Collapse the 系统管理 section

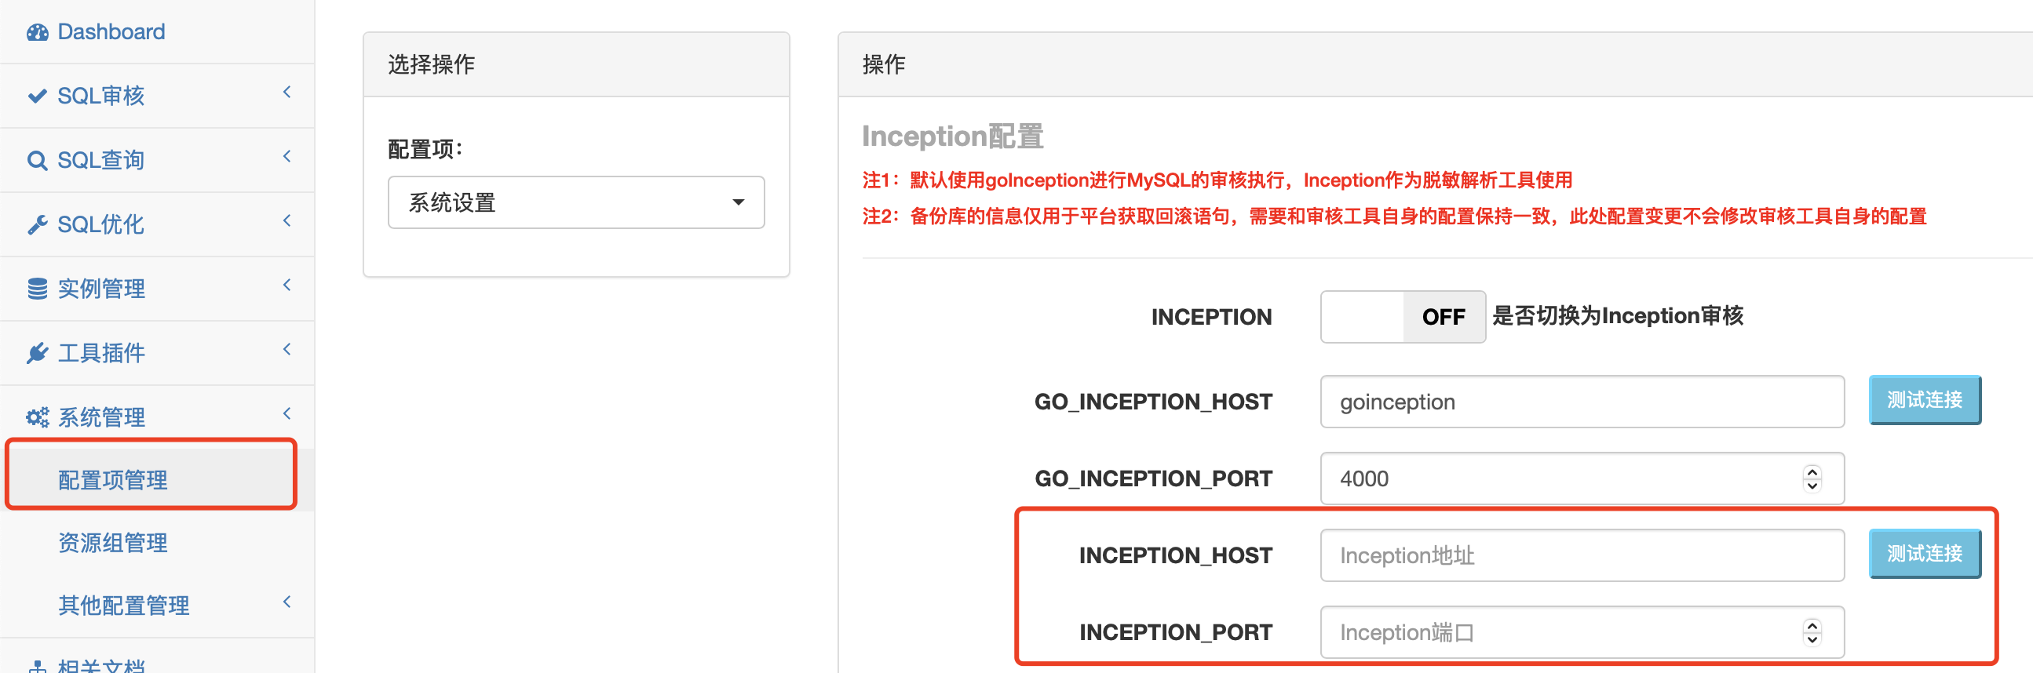tap(287, 413)
